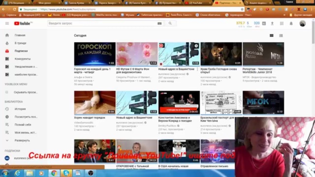Open the on-screen keyboard icon in search
Image resolution: width=315 pixels, height=177 pixels.
click(x=159, y=24)
